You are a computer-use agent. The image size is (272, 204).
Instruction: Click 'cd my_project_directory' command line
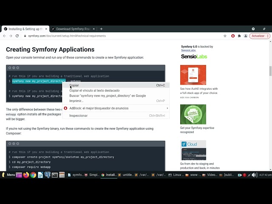(x=31, y=162)
